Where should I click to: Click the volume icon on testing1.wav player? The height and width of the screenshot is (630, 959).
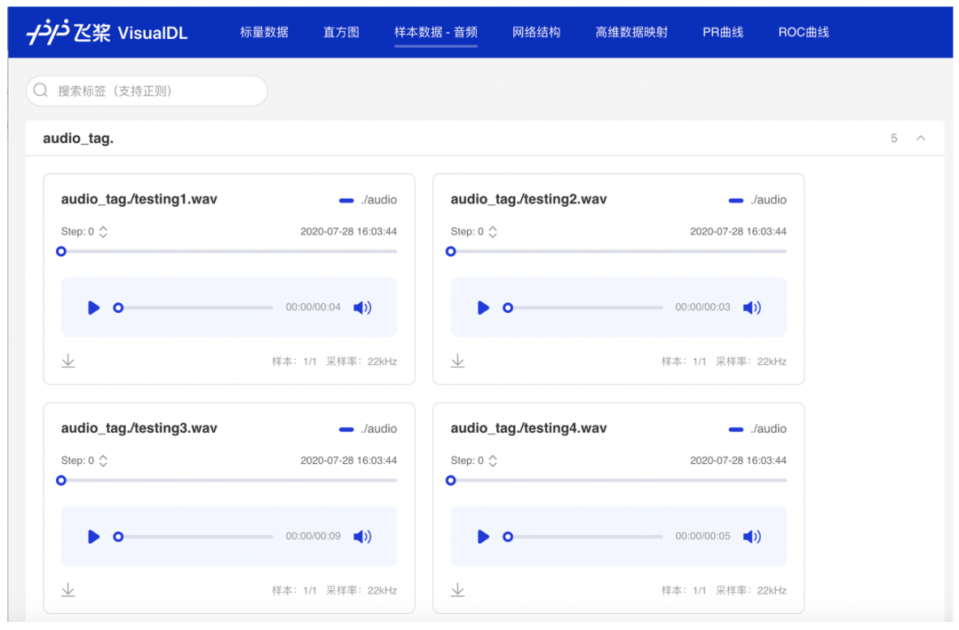(362, 307)
